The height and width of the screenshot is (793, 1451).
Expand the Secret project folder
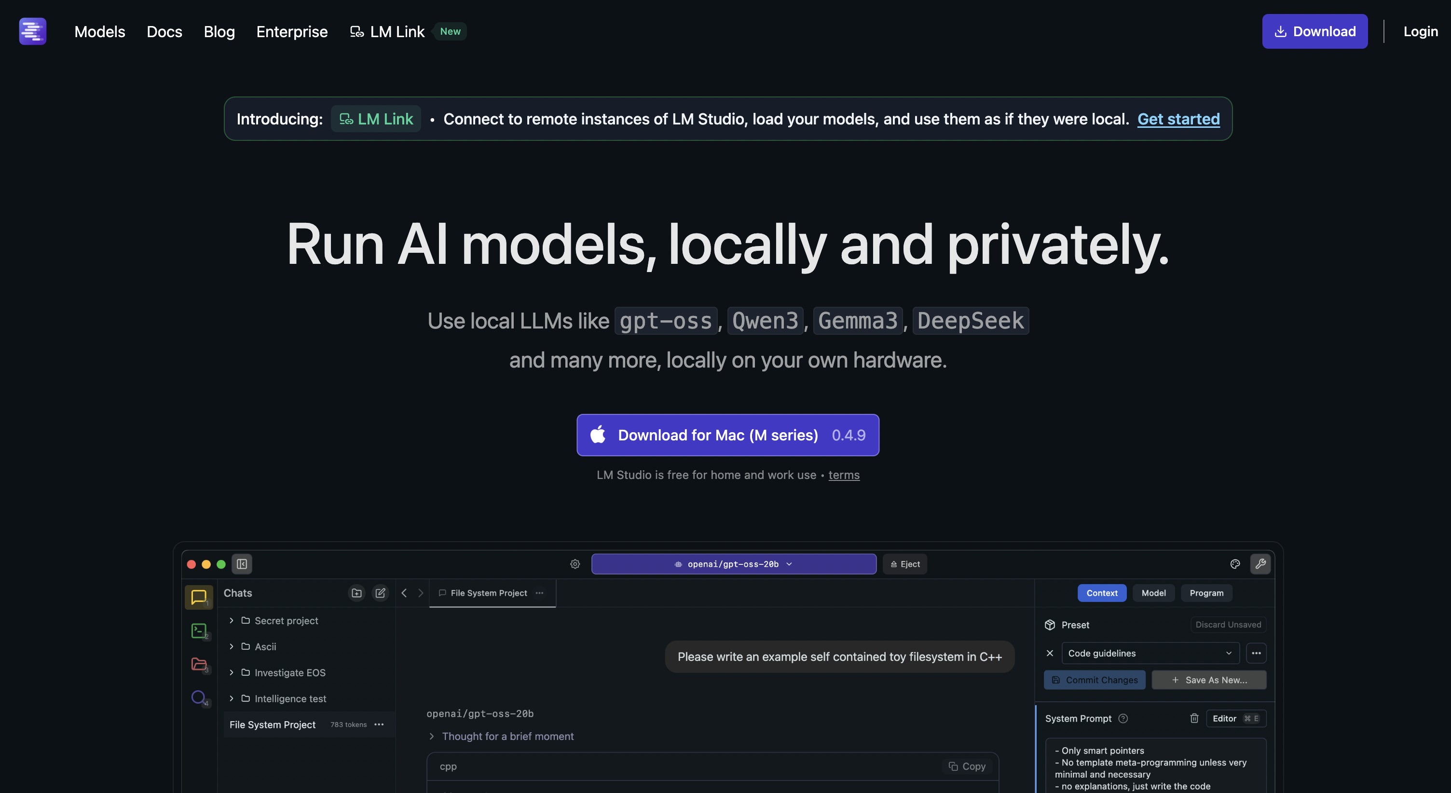[232, 621]
